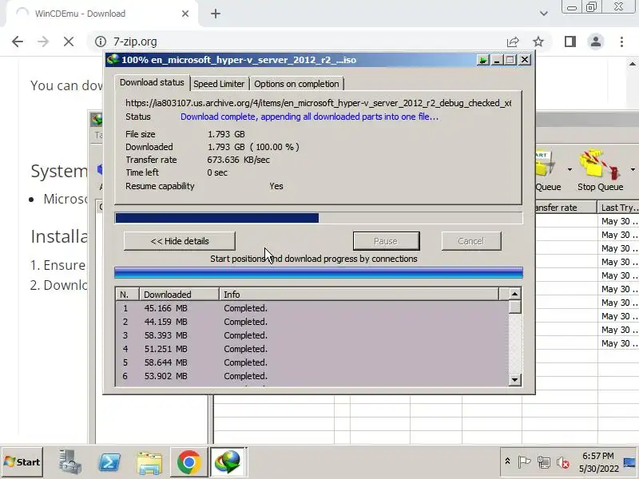Click the overall download progress bar

point(319,218)
